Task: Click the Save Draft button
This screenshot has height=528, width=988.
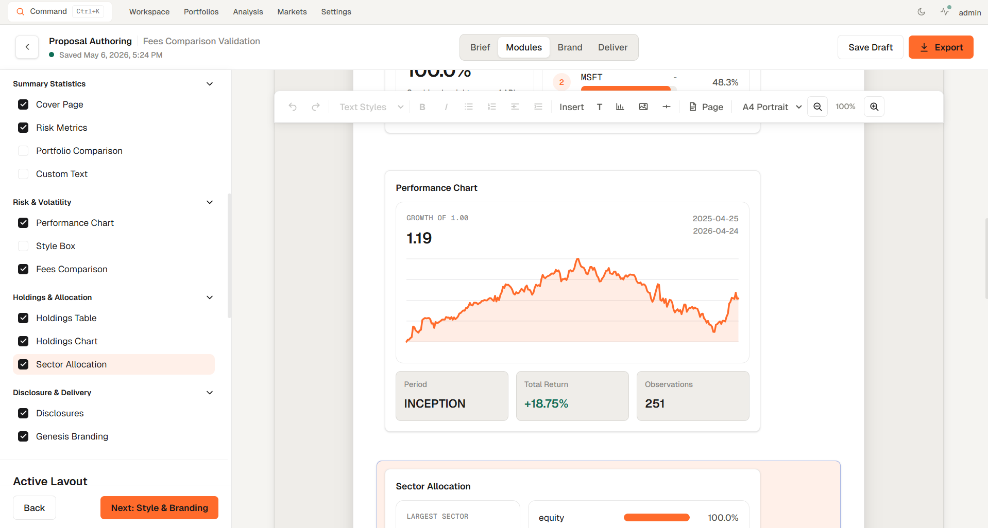Action: pos(871,47)
